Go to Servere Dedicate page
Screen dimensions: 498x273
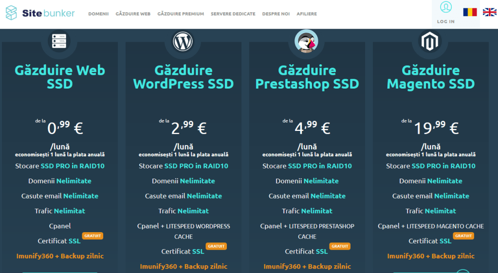point(233,14)
